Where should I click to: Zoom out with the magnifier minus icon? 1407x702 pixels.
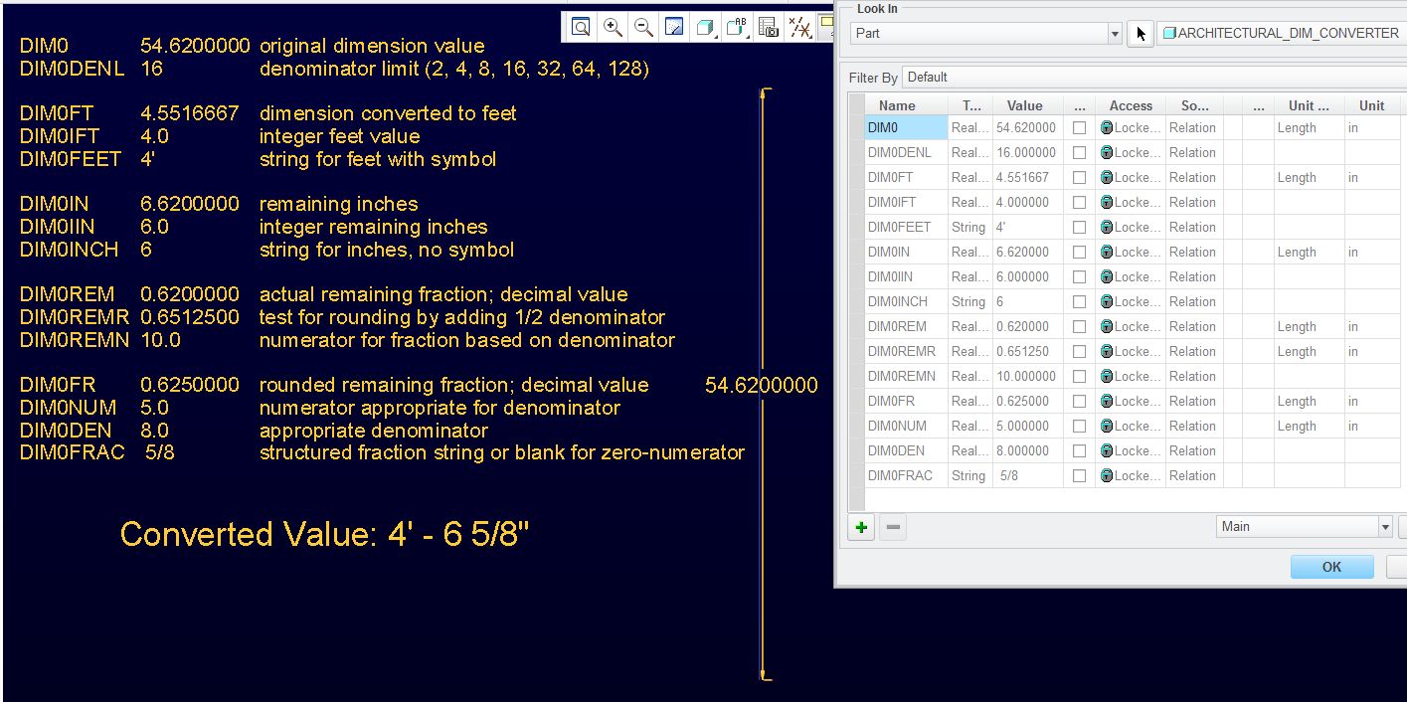coord(643,28)
